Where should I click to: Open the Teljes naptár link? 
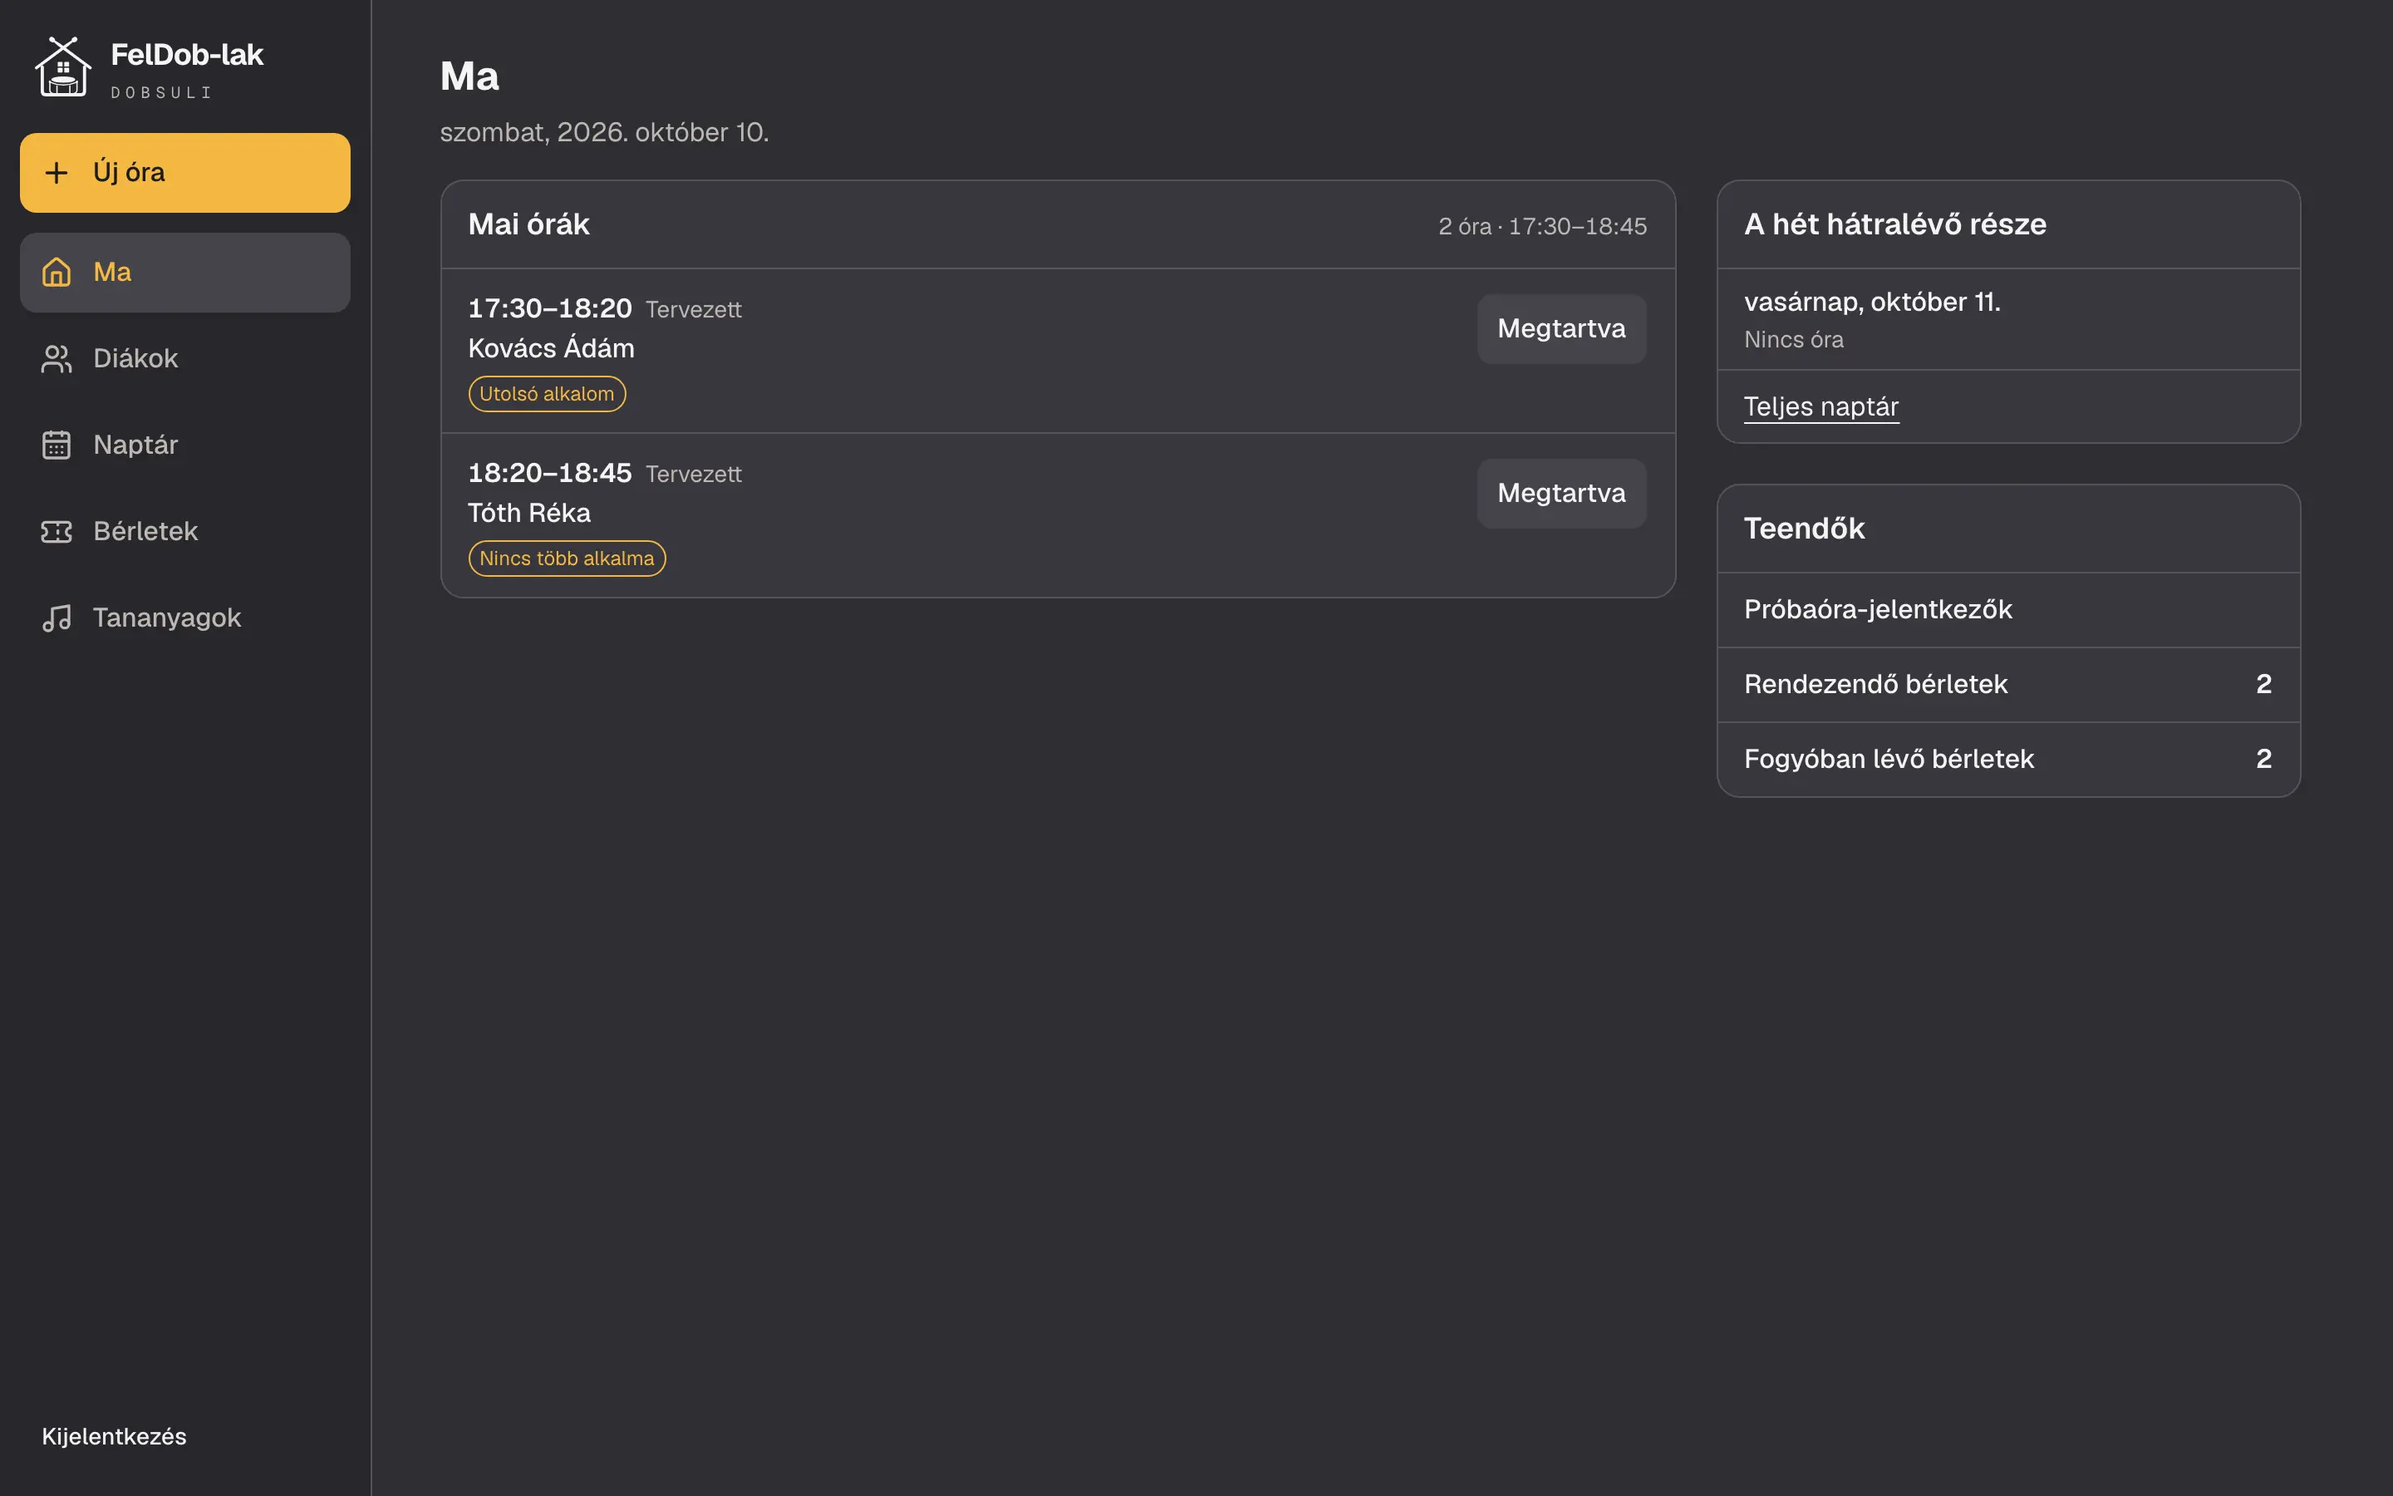coord(1821,406)
